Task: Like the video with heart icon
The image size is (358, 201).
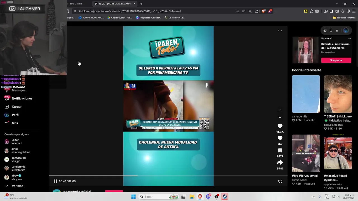Action: (x=280, y=126)
